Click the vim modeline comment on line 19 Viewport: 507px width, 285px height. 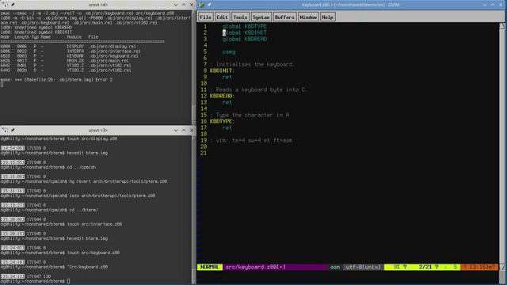click(251, 140)
